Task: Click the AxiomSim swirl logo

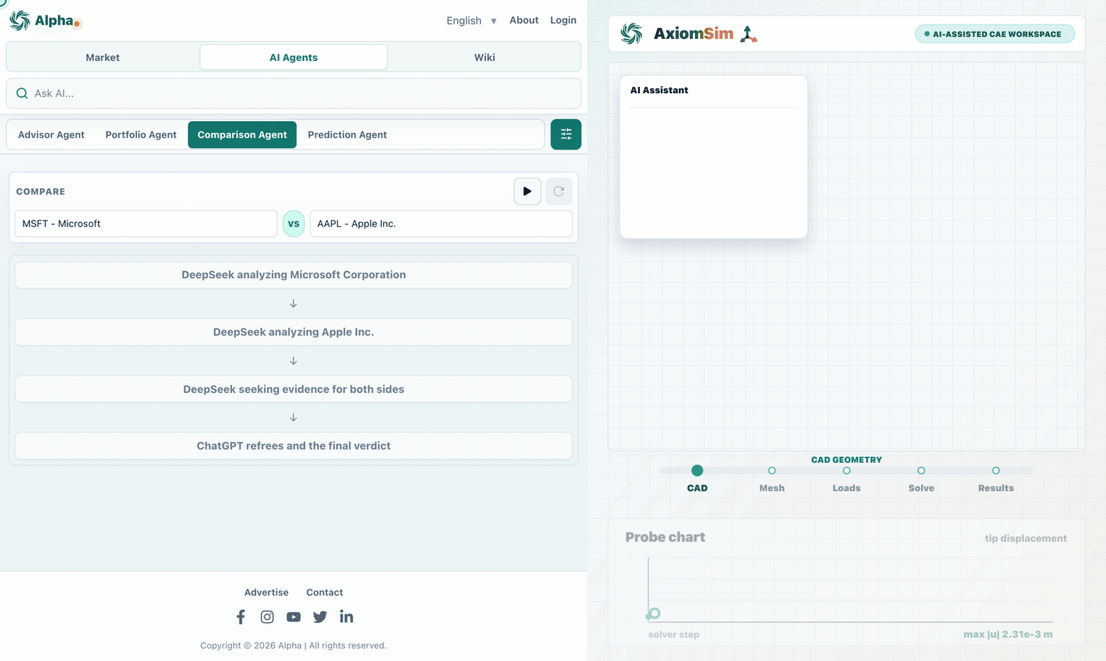Action: click(x=631, y=34)
